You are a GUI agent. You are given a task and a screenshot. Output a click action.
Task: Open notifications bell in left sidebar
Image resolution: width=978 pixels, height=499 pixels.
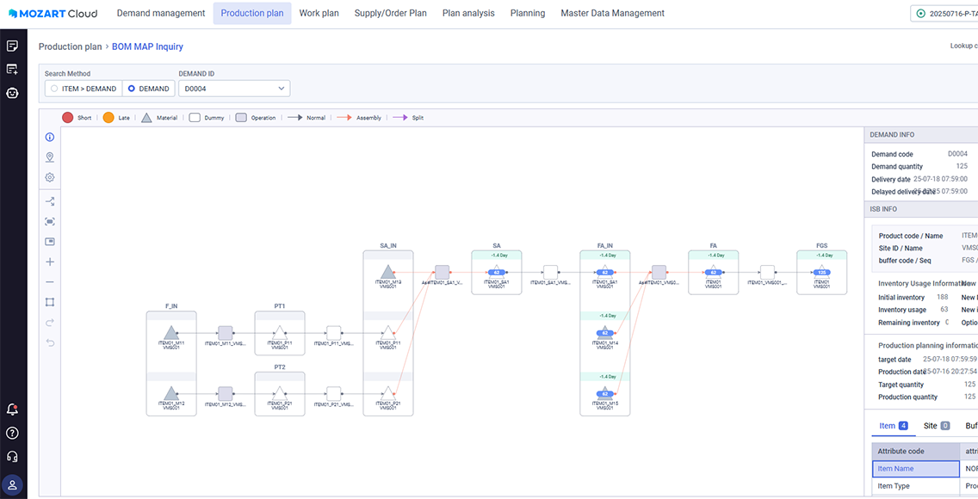12,410
